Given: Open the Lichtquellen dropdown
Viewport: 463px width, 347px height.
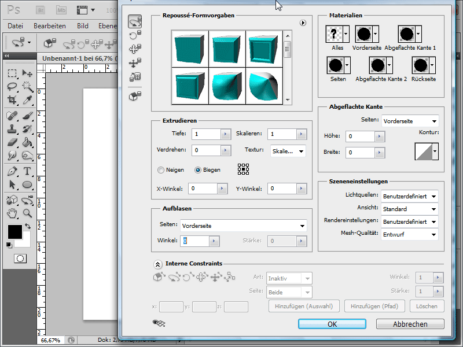Looking at the screenshot, I should pos(410,196).
